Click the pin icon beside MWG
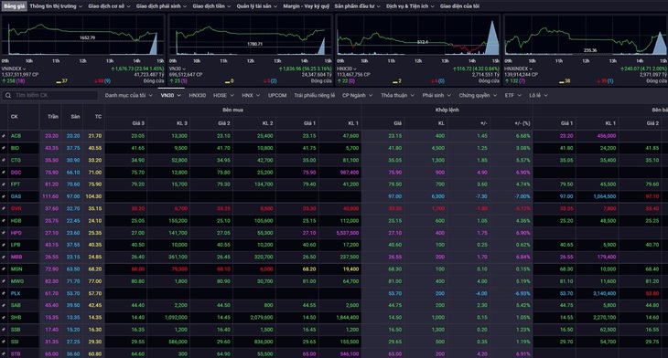The height and width of the screenshot is (358, 668). pyautogui.click(x=4, y=281)
